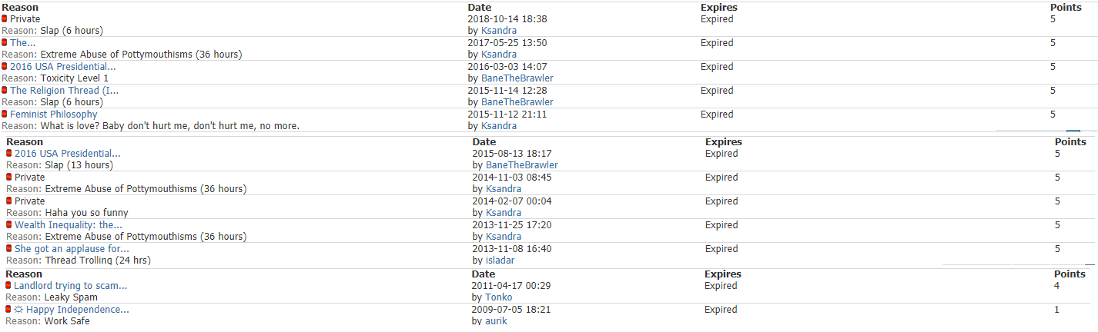This screenshot has width=1098, height=332.
Task: Click the red icon beside 2016-03-03 USA Presidential entry
Action: pos(5,67)
